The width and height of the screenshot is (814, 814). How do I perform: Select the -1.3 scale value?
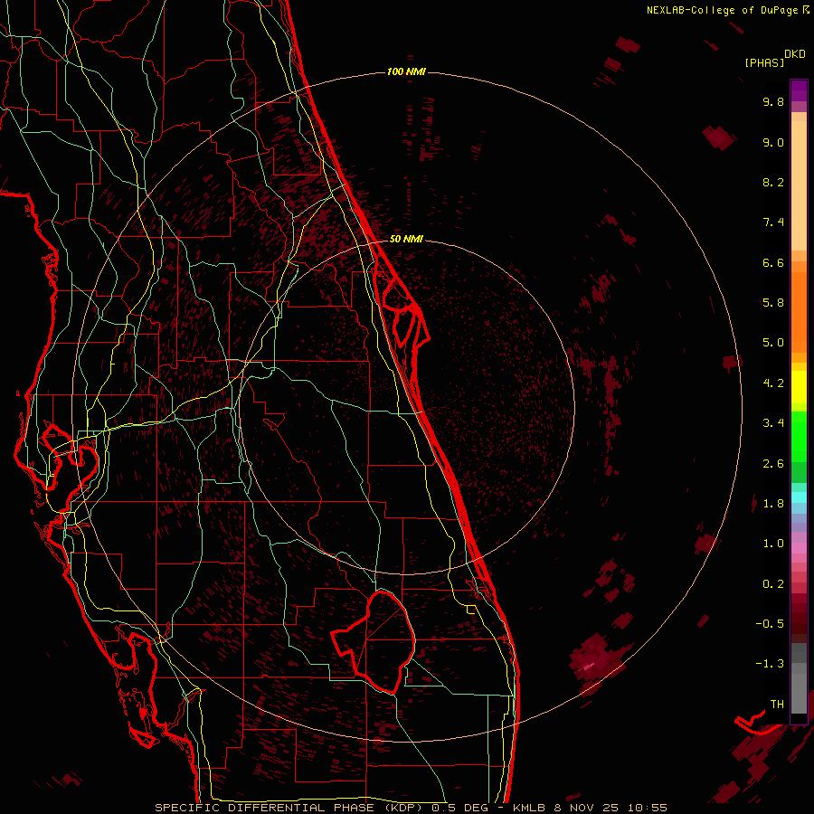click(770, 664)
